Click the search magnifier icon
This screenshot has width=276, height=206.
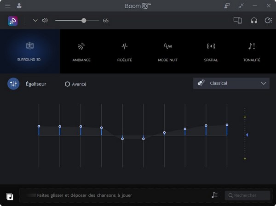click(230, 195)
